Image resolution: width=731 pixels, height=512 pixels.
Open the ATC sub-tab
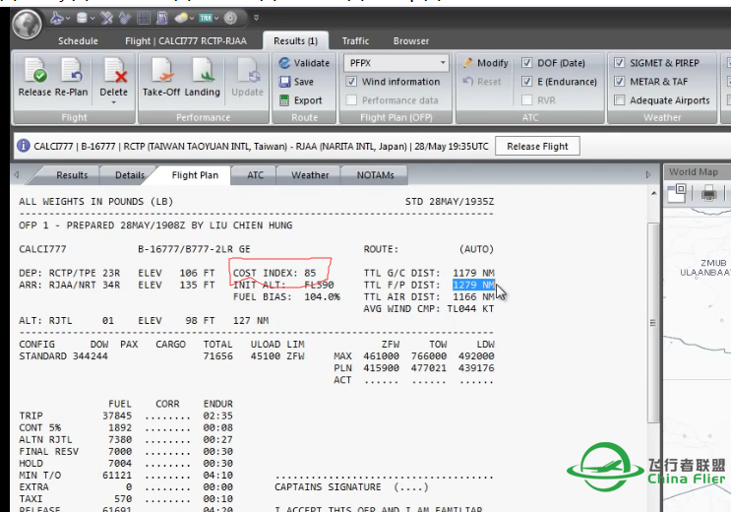coord(255,175)
